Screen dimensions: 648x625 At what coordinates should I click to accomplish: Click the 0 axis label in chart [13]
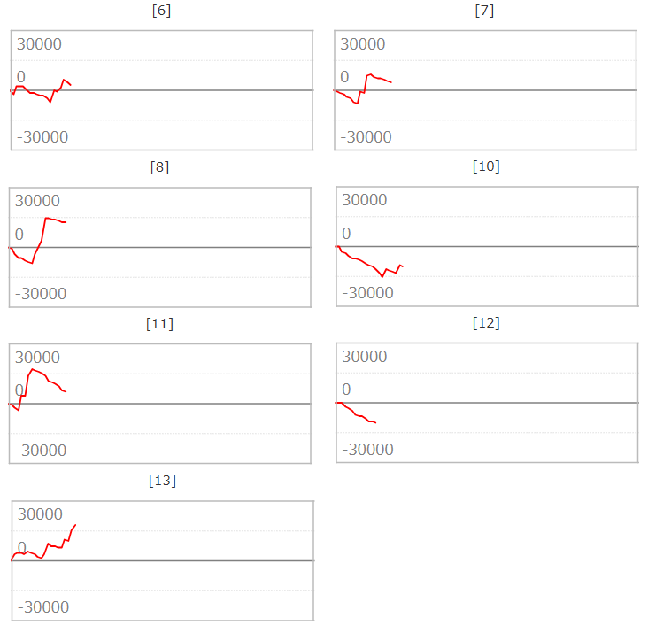[x=22, y=548]
